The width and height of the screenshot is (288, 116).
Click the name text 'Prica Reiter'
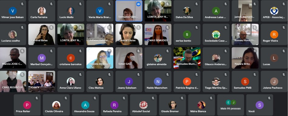coord(23,111)
